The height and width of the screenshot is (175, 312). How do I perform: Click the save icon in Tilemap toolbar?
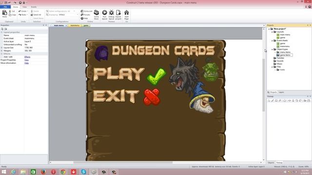coord(309,101)
